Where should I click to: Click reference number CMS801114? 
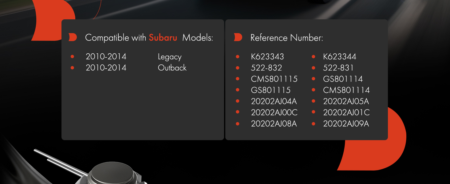coord(346,90)
